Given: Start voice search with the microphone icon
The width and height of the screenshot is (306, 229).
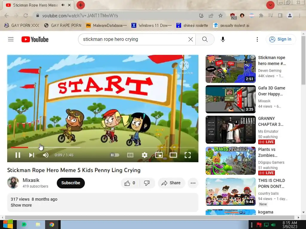Looking at the screenshot, I should point(223,39).
